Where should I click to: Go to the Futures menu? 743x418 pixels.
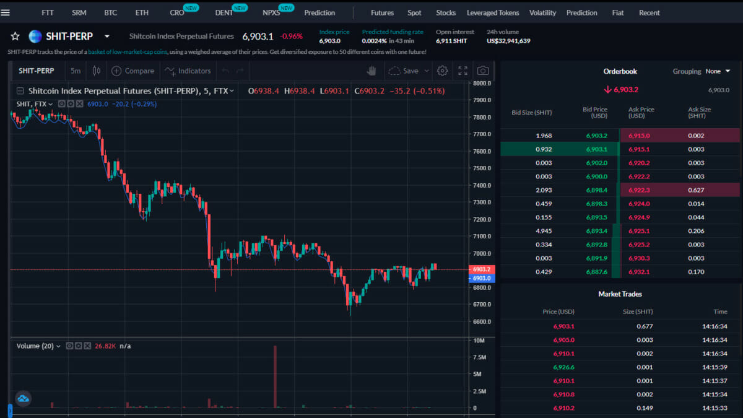(x=382, y=12)
